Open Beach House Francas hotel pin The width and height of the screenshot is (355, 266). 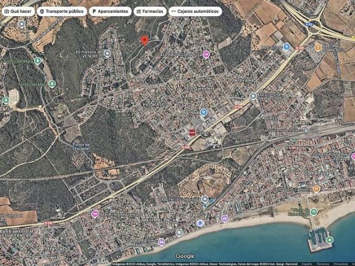pyautogui.click(x=95, y=214)
